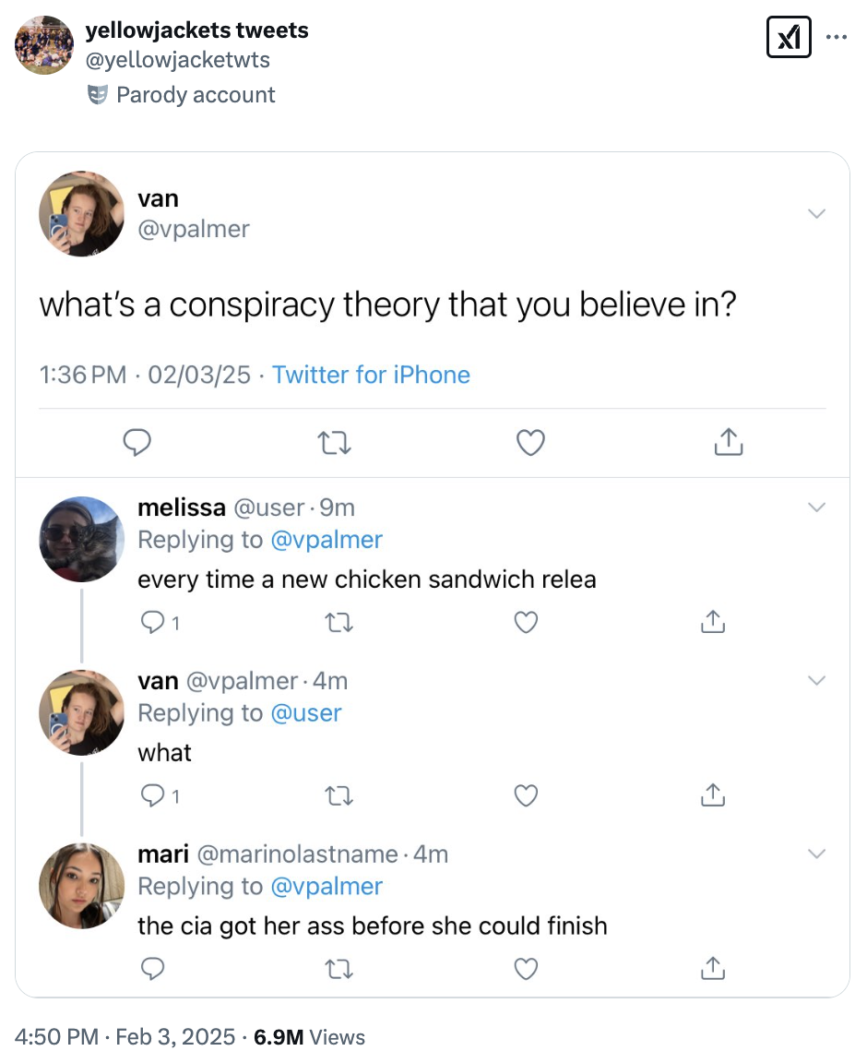Open the X logo button top right
This screenshot has height=1063, width=867.
pos(789,37)
